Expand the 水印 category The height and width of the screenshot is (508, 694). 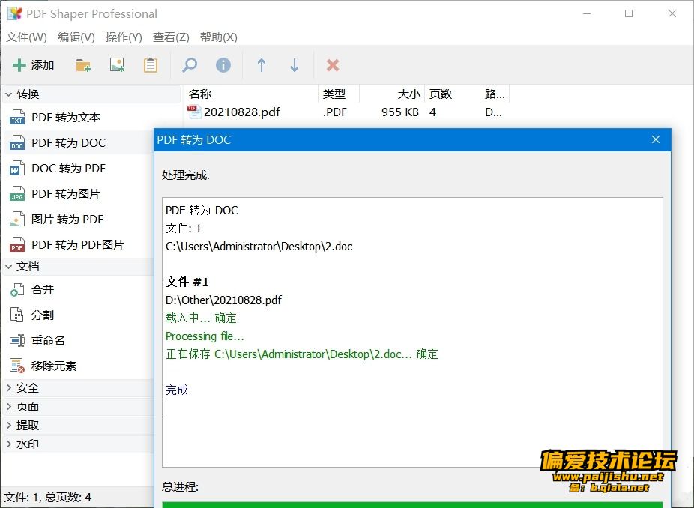coord(8,444)
